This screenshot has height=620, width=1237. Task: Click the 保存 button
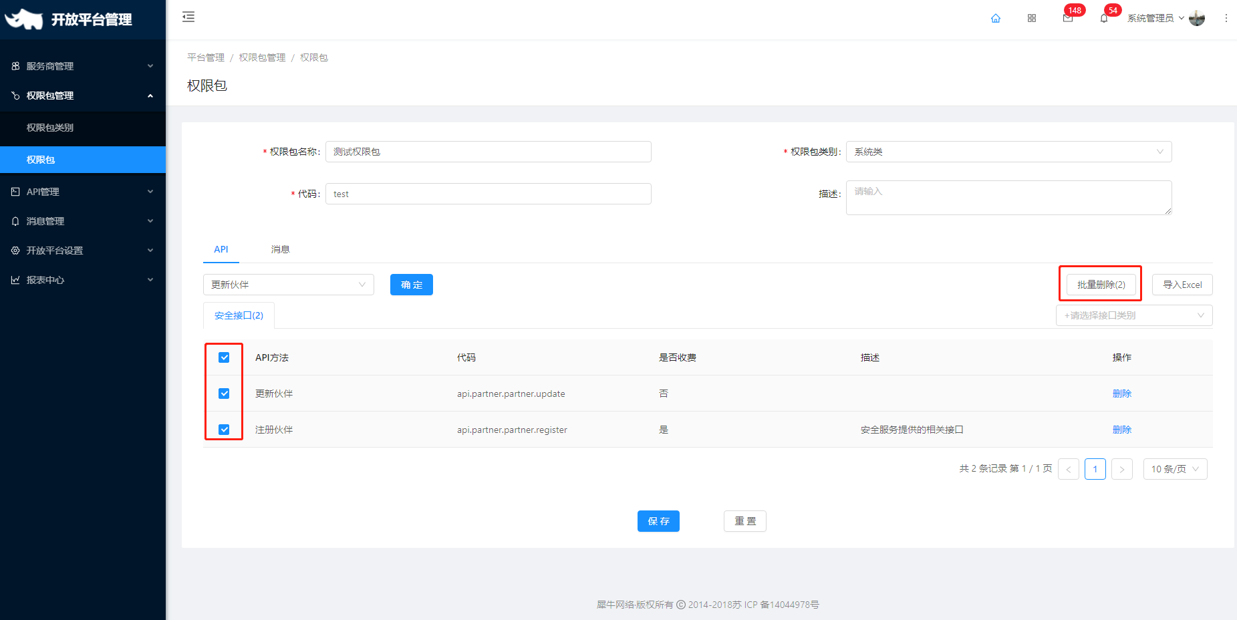tap(658, 521)
